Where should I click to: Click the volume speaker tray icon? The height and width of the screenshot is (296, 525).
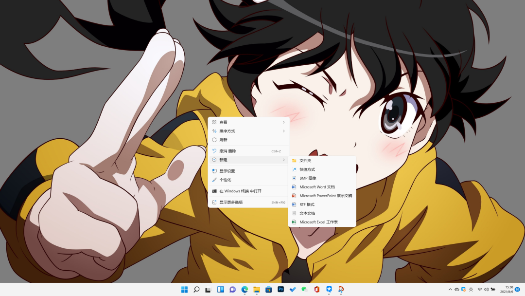coord(487,290)
